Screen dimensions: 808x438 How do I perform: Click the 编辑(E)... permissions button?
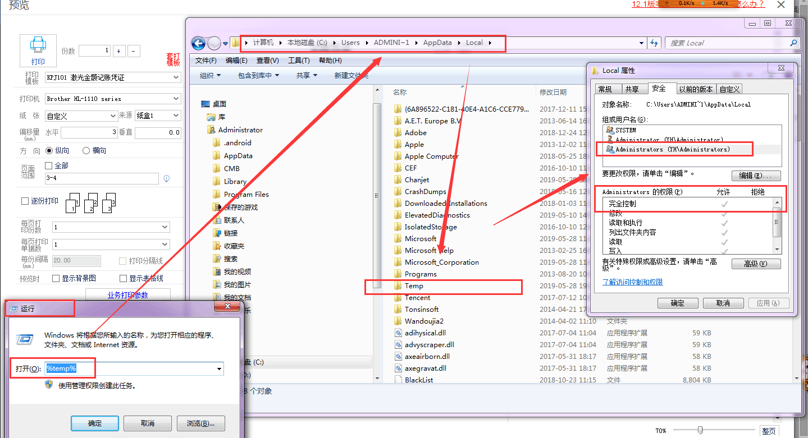pyautogui.click(x=756, y=176)
